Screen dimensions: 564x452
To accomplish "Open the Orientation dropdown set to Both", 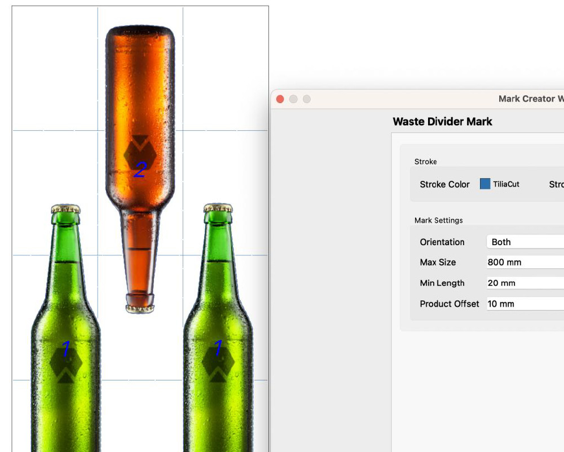I will (525, 242).
